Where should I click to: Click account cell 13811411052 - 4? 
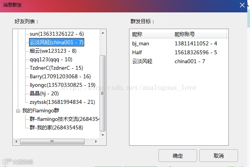click(x=196, y=43)
